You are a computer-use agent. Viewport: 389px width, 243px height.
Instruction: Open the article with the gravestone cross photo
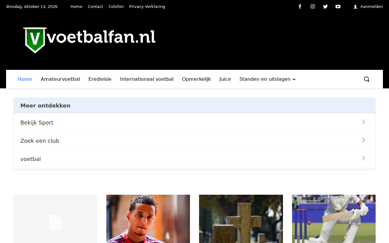[241, 219]
